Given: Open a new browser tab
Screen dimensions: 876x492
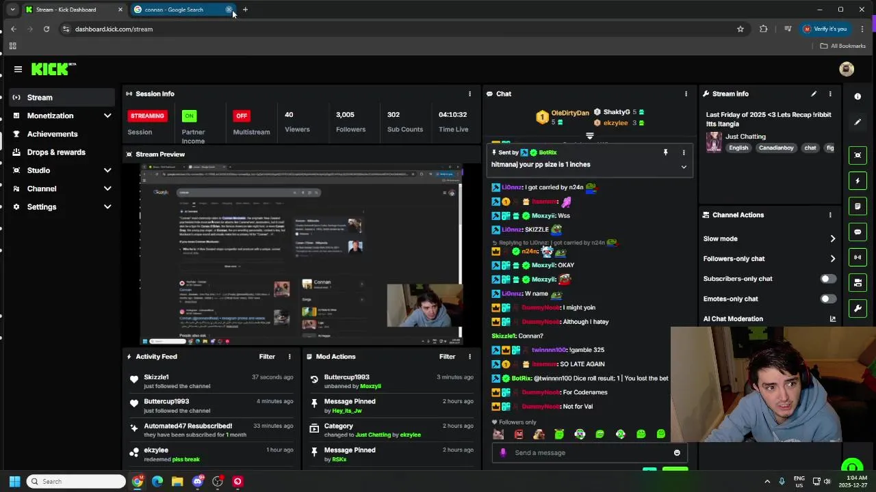Looking at the screenshot, I should click(245, 10).
